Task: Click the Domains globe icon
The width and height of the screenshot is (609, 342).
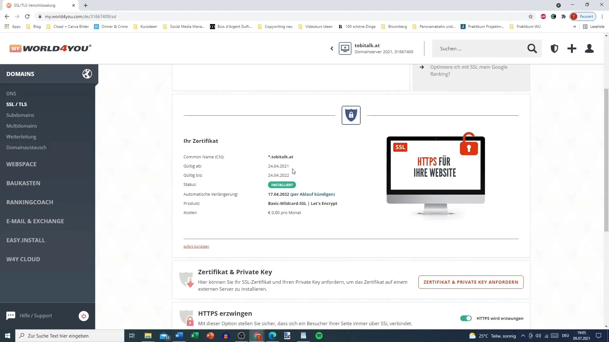Action: point(87,74)
